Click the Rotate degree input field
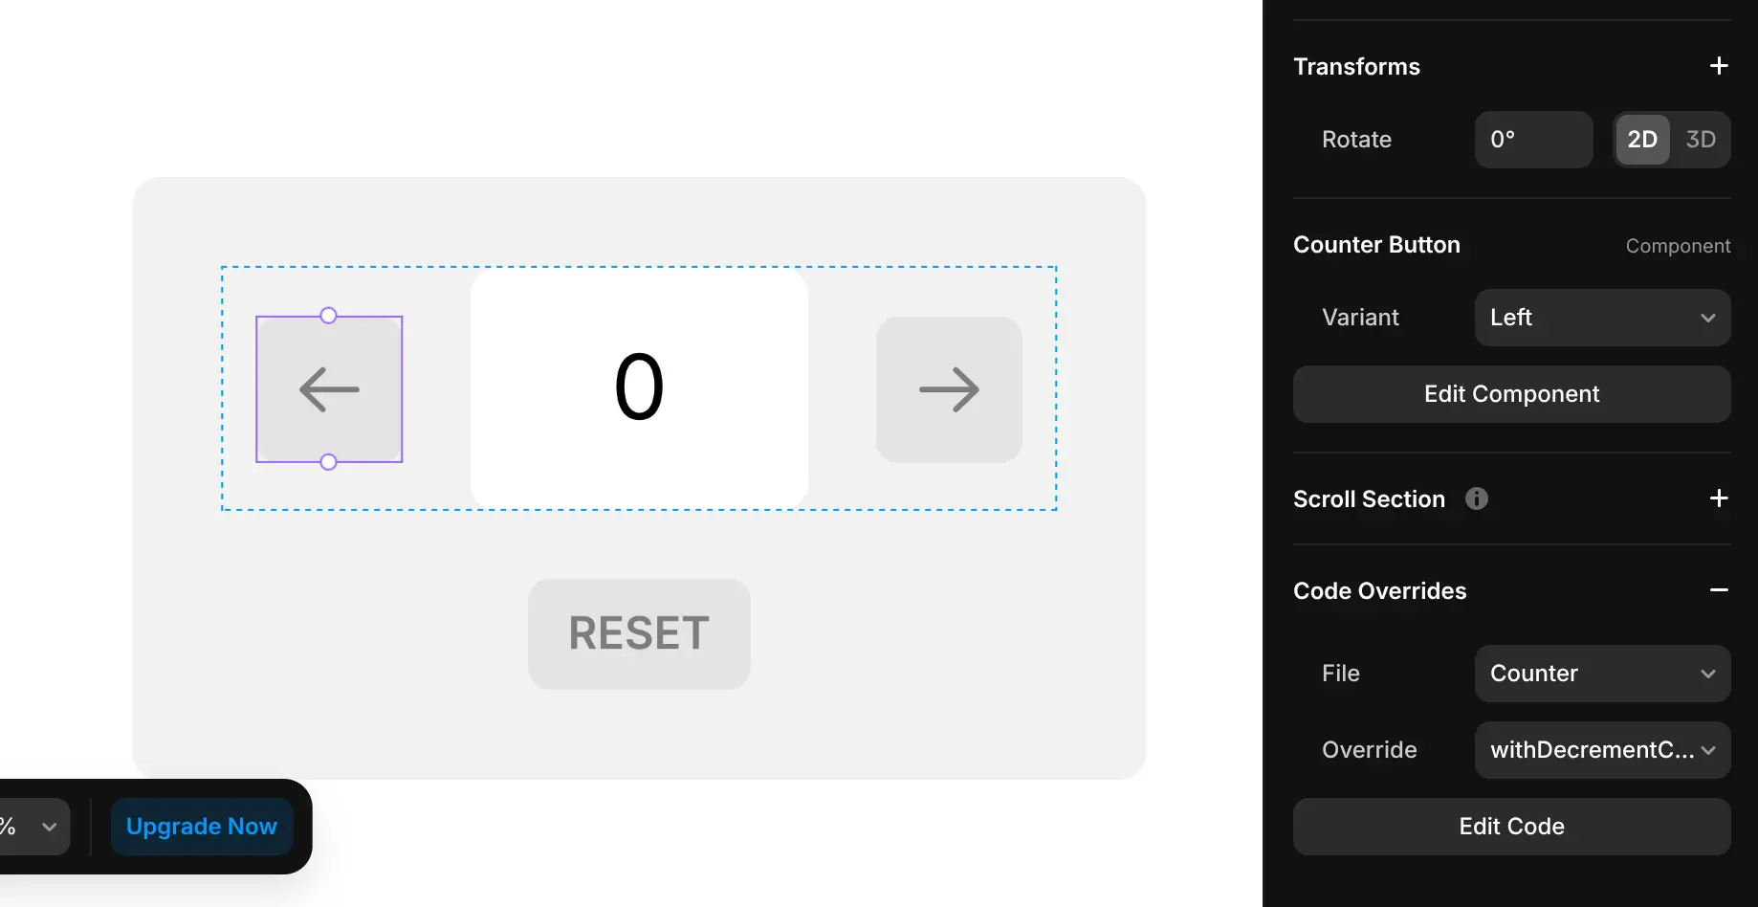 pos(1533,140)
